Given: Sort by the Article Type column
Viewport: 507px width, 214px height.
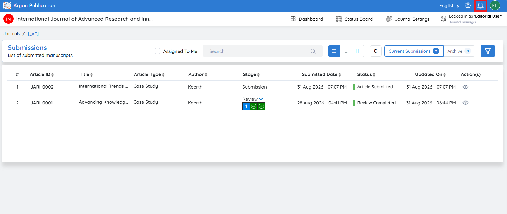Looking at the screenshot, I should 149,74.
